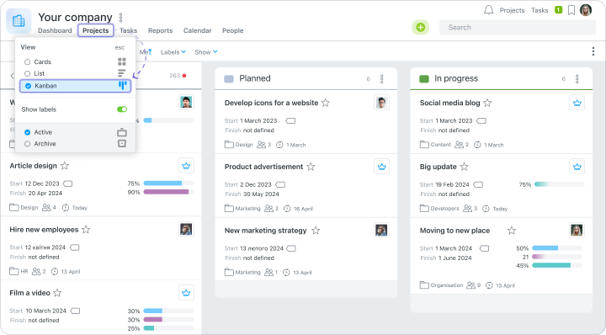The height and width of the screenshot is (335, 606).
Task: Select the Archive radio option
Action: [27, 144]
